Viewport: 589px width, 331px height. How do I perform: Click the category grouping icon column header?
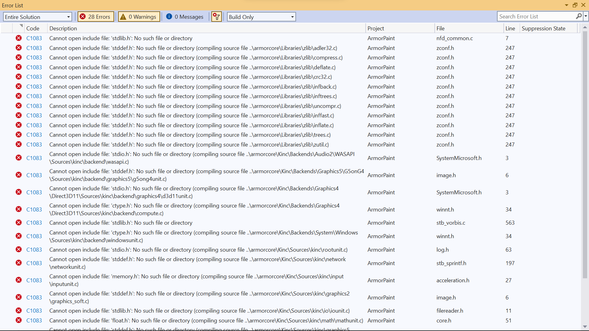[x=21, y=26]
